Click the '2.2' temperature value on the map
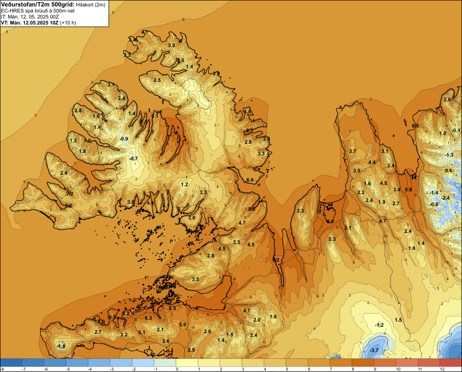 click(x=361, y=193)
